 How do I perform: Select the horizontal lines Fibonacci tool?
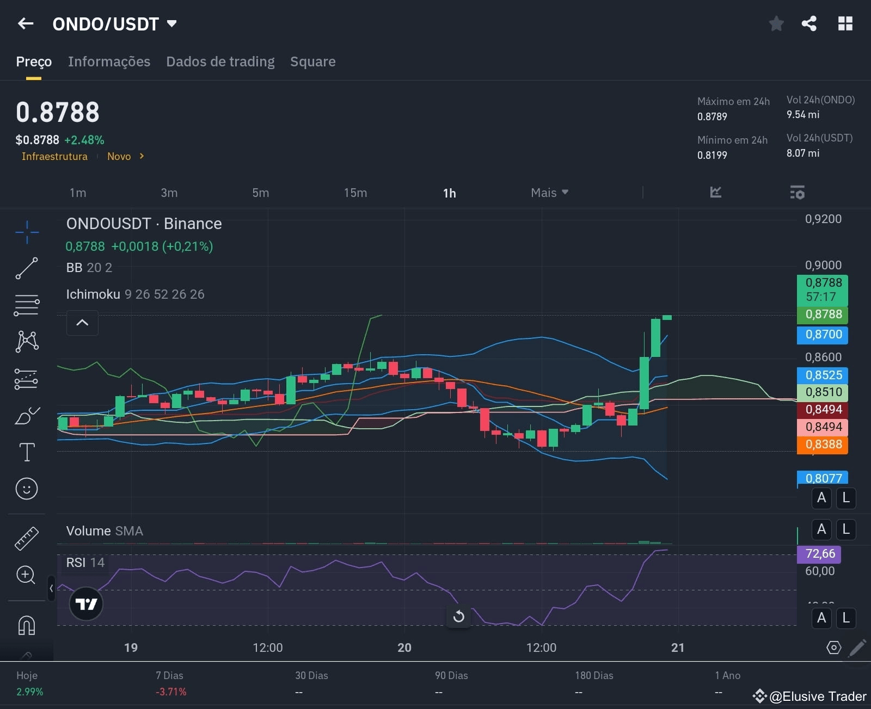pos(27,305)
